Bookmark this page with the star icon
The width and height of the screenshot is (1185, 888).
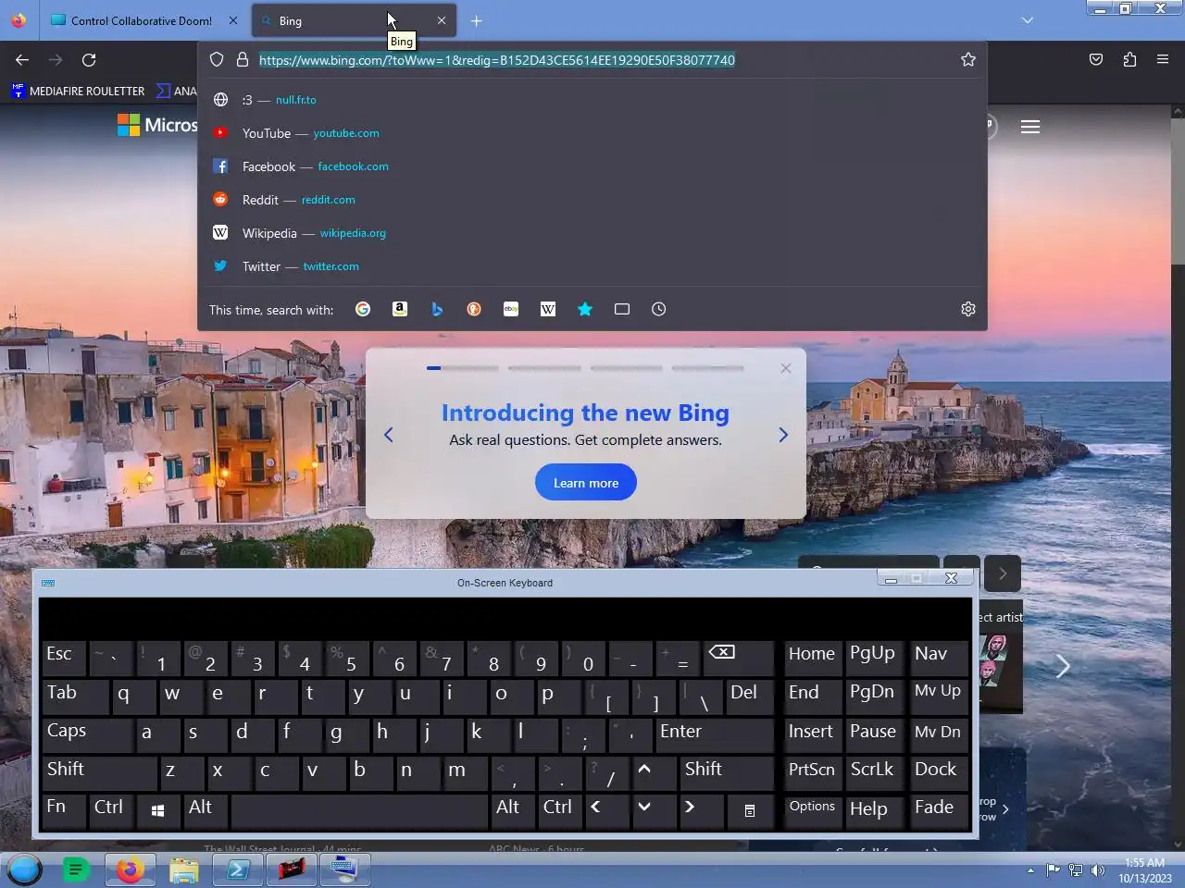(x=968, y=59)
